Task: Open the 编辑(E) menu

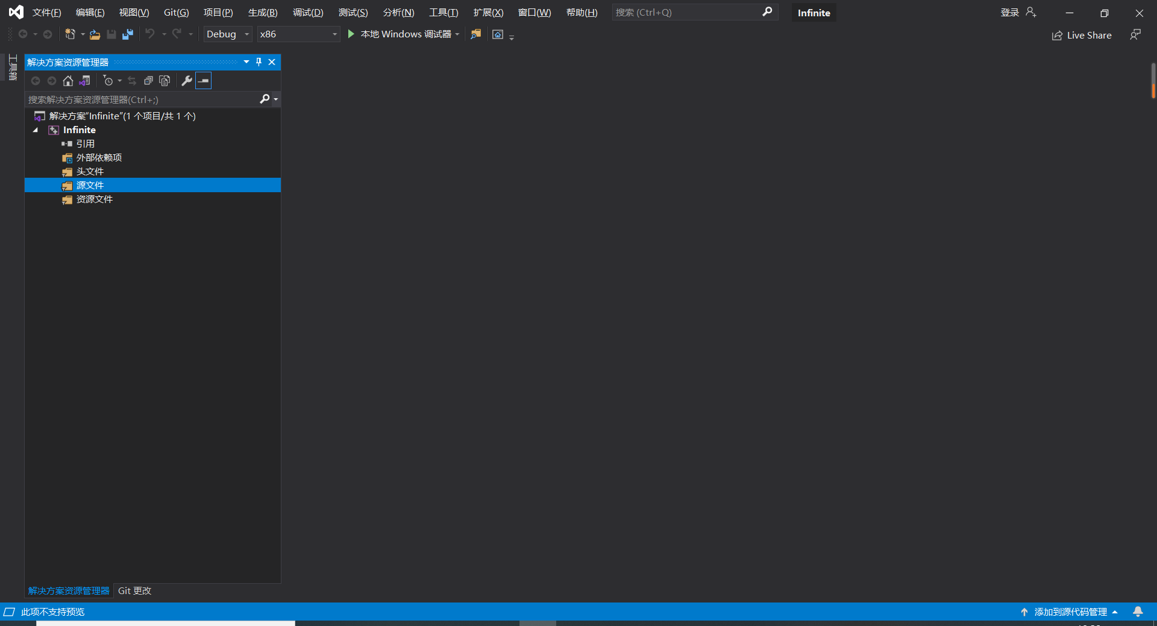Action: point(90,13)
